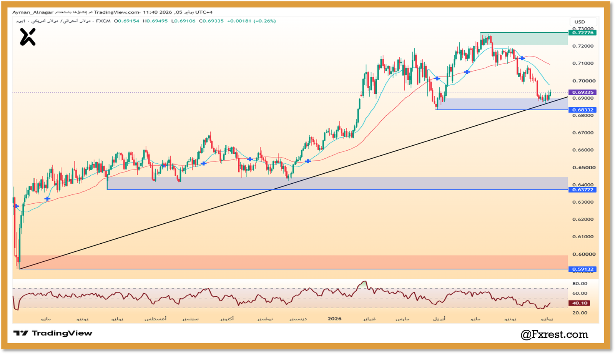The height and width of the screenshot is (354, 615).
Task: Click the 0.70000 price axis label
Action: pyautogui.click(x=584, y=81)
